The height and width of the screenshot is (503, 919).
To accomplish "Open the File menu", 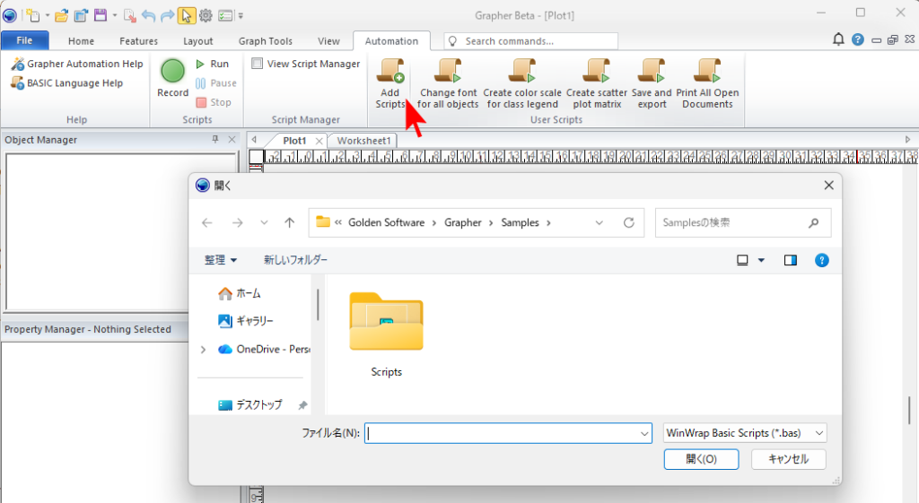I will point(24,40).
